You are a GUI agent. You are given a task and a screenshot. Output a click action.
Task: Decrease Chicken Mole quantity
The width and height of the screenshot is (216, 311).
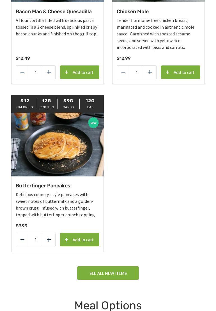(x=123, y=72)
